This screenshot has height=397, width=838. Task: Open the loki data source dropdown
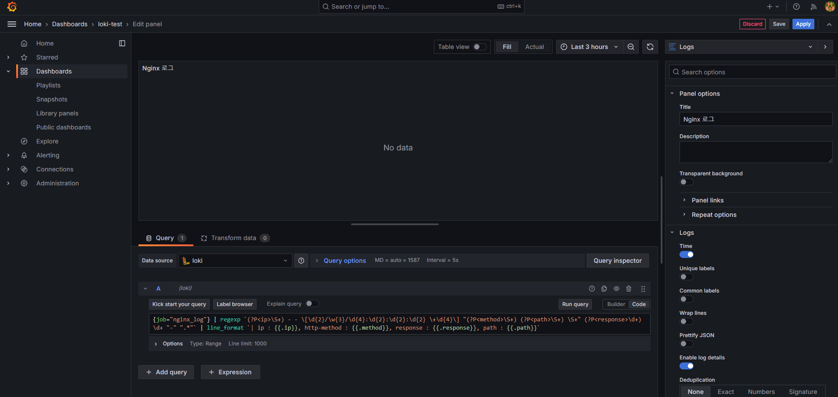pos(235,261)
